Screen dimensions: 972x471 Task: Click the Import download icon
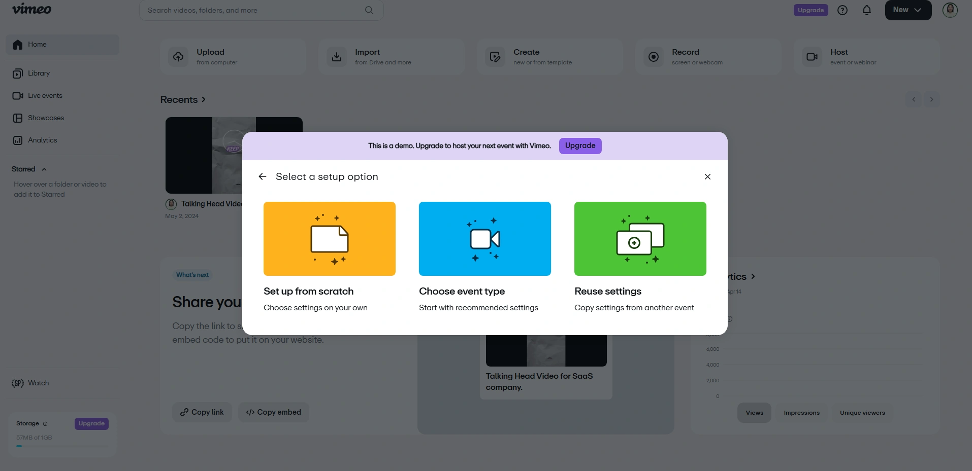[x=337, y=57]
